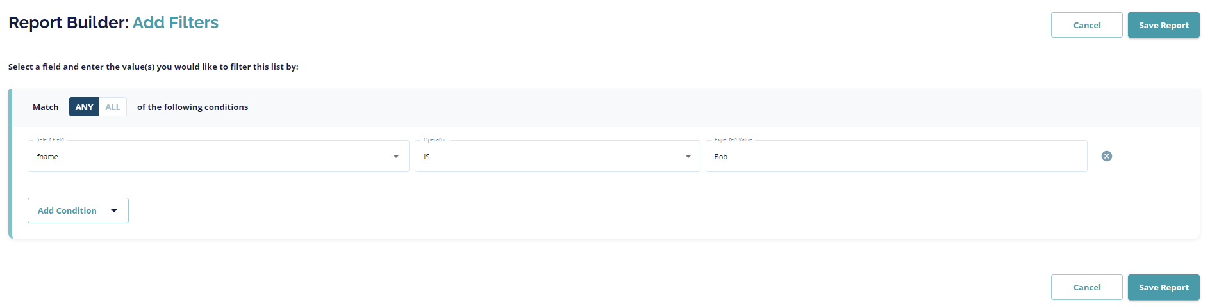1210x307 pixels.
Task: Click the filter instruction sentence
Action: pyautogui.click(x=153, y=67)
